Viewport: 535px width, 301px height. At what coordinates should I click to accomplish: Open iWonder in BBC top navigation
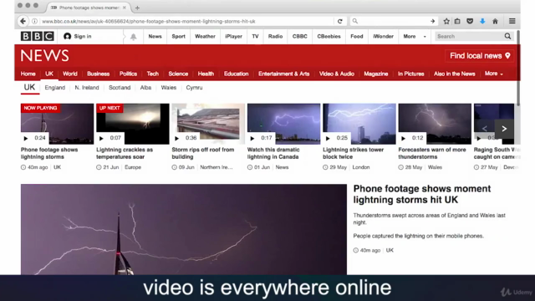(x=383, y=36)
